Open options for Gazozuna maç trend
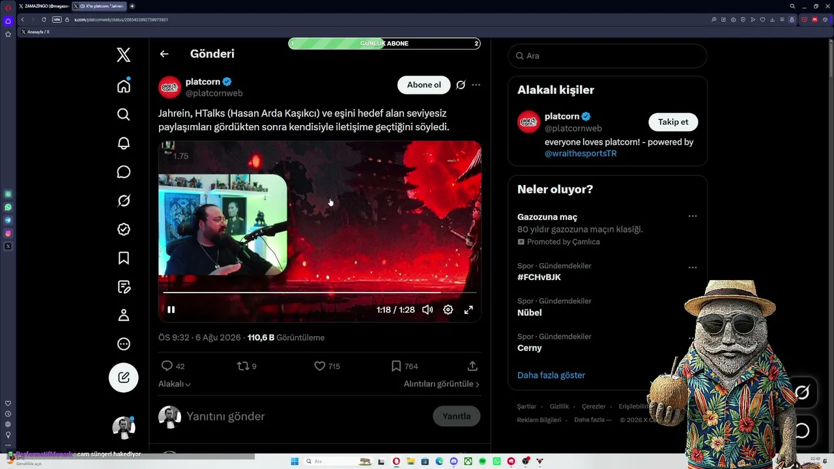Viewport: 834px width, 469px height. (693, 216)
